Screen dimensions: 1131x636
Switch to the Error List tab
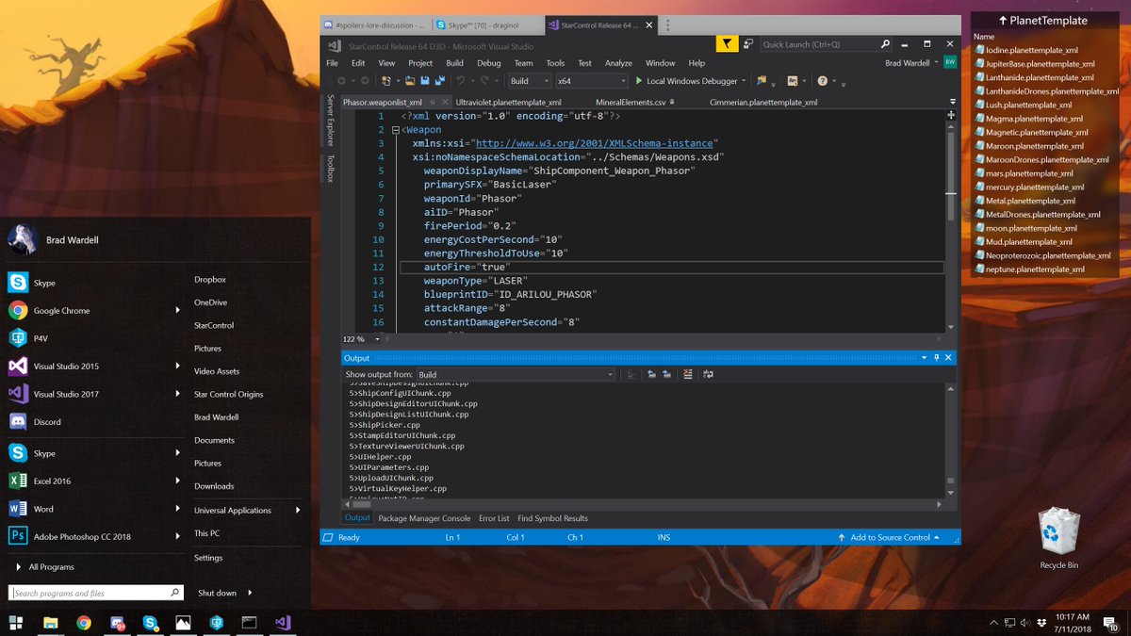click(494, 518)
